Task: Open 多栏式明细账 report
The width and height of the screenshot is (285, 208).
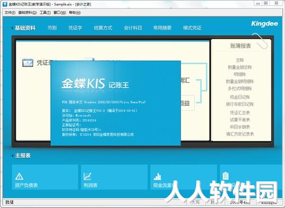Action: [240, 89]
